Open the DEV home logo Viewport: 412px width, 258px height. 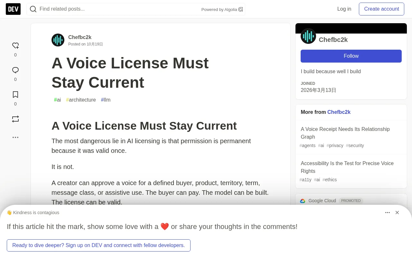(x=13, y=9)
